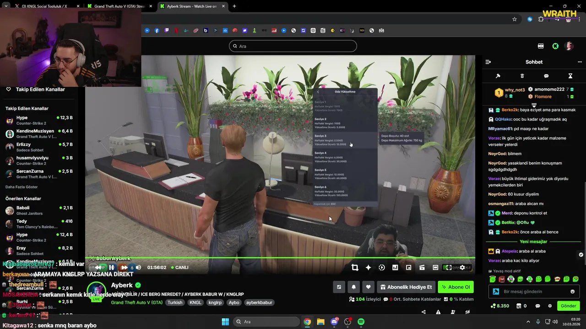Switch to the Grand Theft Auto V browser tab
The image size is (586, 329).
click(x=119, y=6)
